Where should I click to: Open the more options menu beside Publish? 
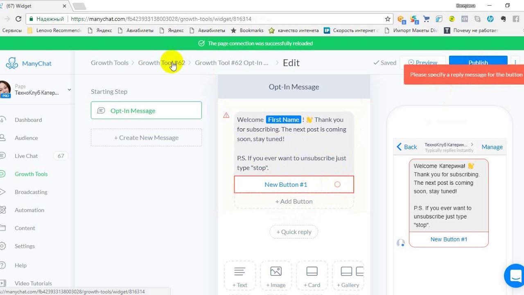tap(515, 63)
